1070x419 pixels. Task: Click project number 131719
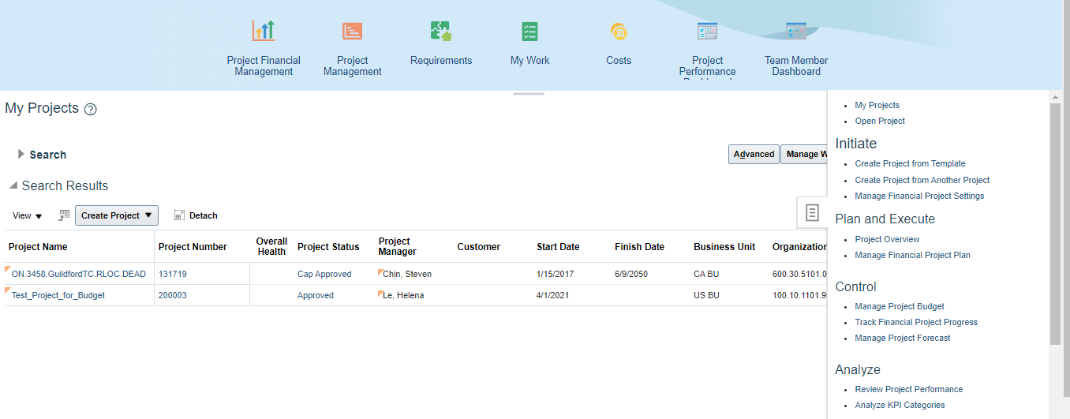(173, 274)
